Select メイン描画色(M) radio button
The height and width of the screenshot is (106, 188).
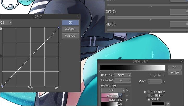click(149, 92)
